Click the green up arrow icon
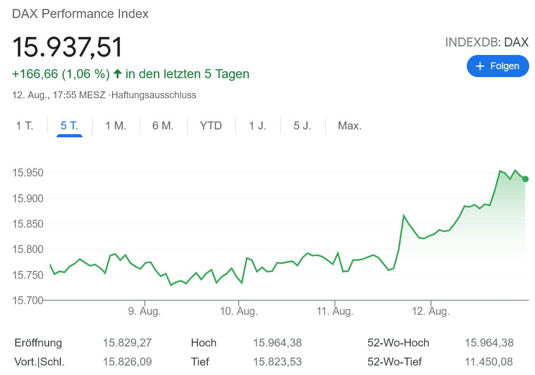Viewport: 535px width, 375px height. (x=117, y=74)
